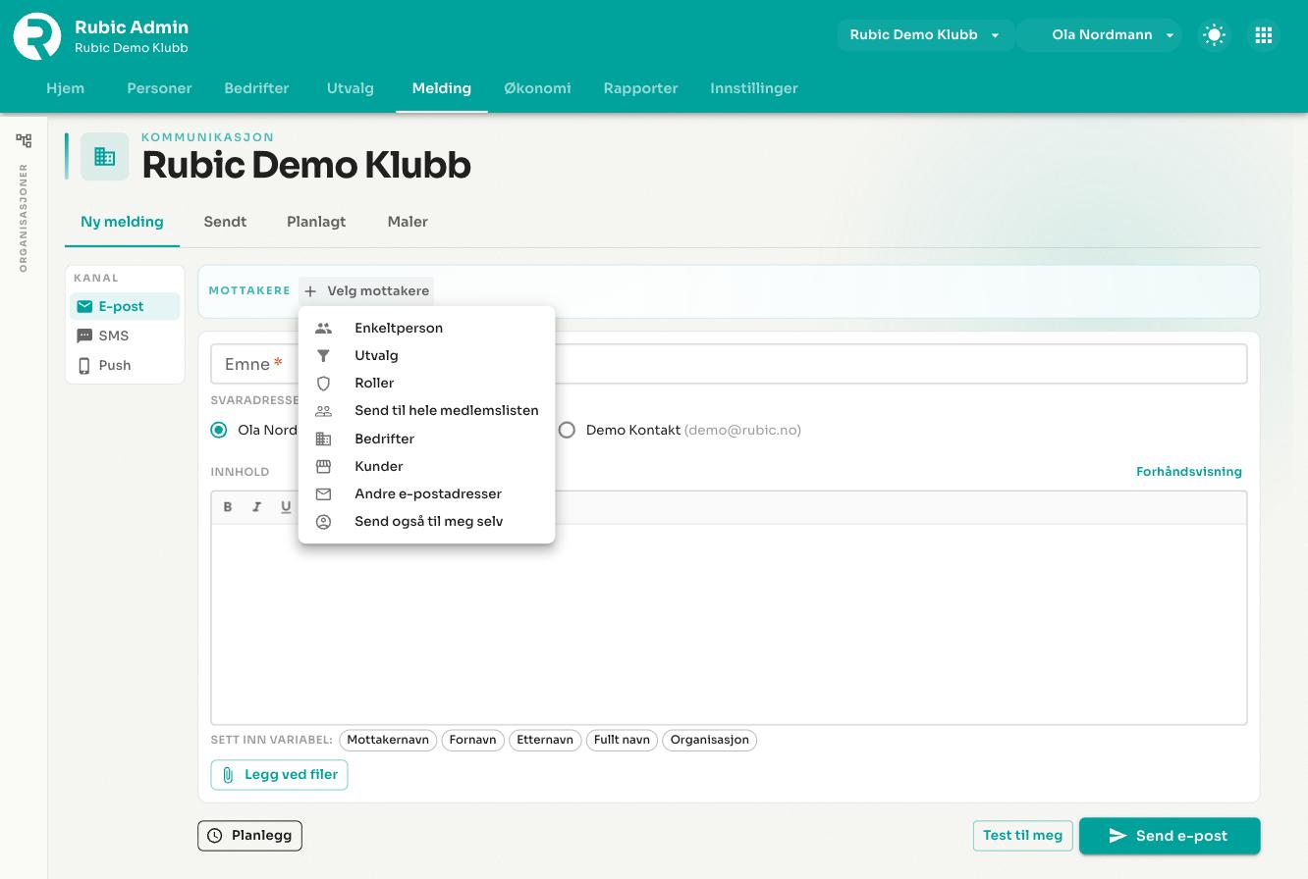The image size is (1308, 879).
Task: Click the Emne subject field
Action: click(x=729, y=364)
